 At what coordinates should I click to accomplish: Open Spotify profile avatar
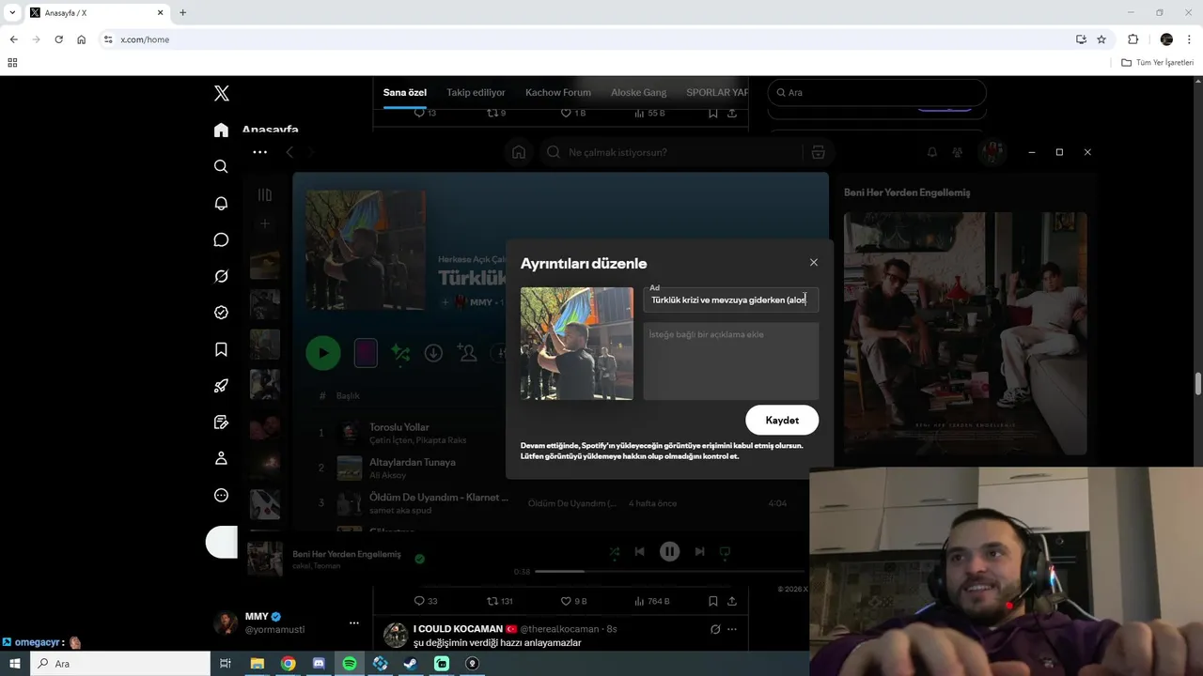point(992,152)
